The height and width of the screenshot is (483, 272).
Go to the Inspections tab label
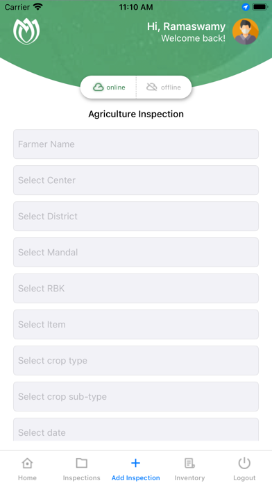coord(82,477)
